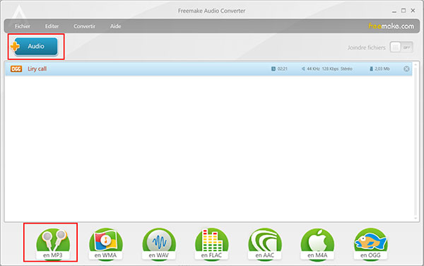Click the OGG badge on Liry call
424x266 pixels.
[16, 69]
